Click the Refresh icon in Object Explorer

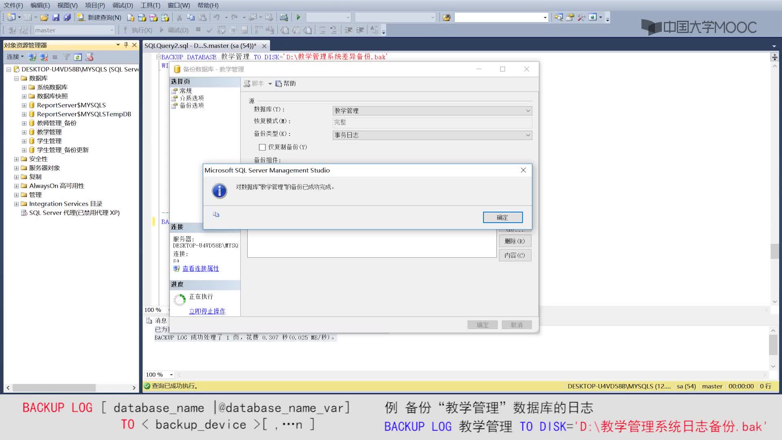coord(78,57)
